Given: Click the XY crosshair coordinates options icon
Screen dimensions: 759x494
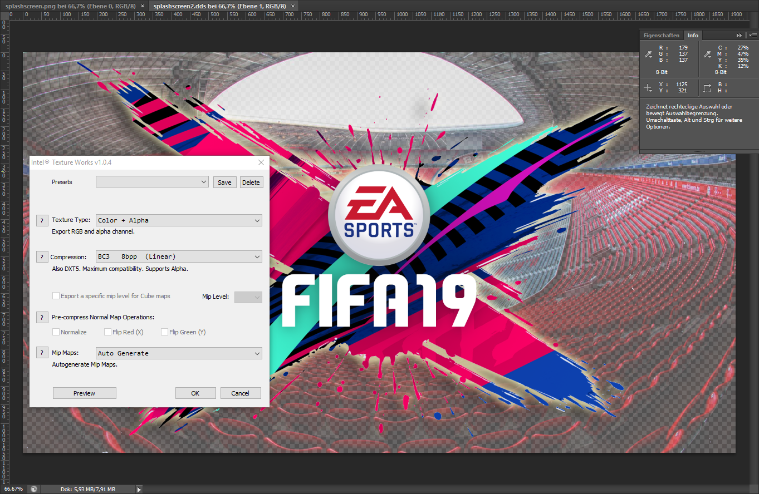Looking at the screenshot, I should [x=648, y=88].
